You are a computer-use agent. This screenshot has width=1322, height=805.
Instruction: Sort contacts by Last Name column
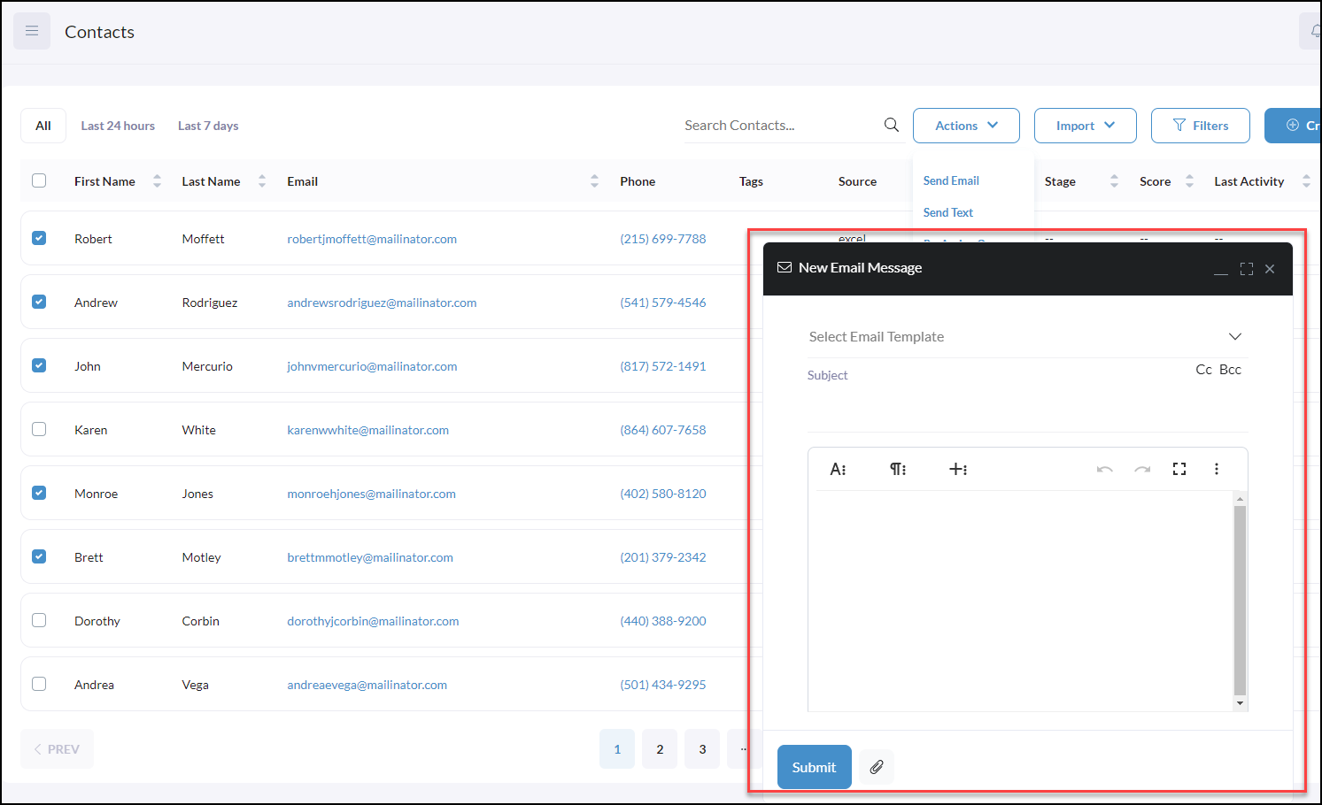pos(261,180)
